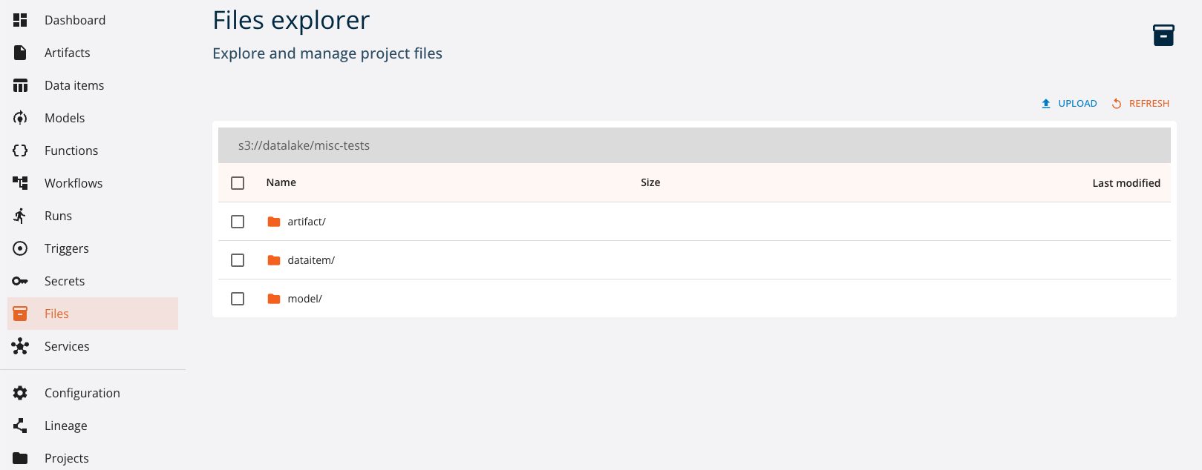Check the checkbox next to model/ folder

click(x=238, y=298)
